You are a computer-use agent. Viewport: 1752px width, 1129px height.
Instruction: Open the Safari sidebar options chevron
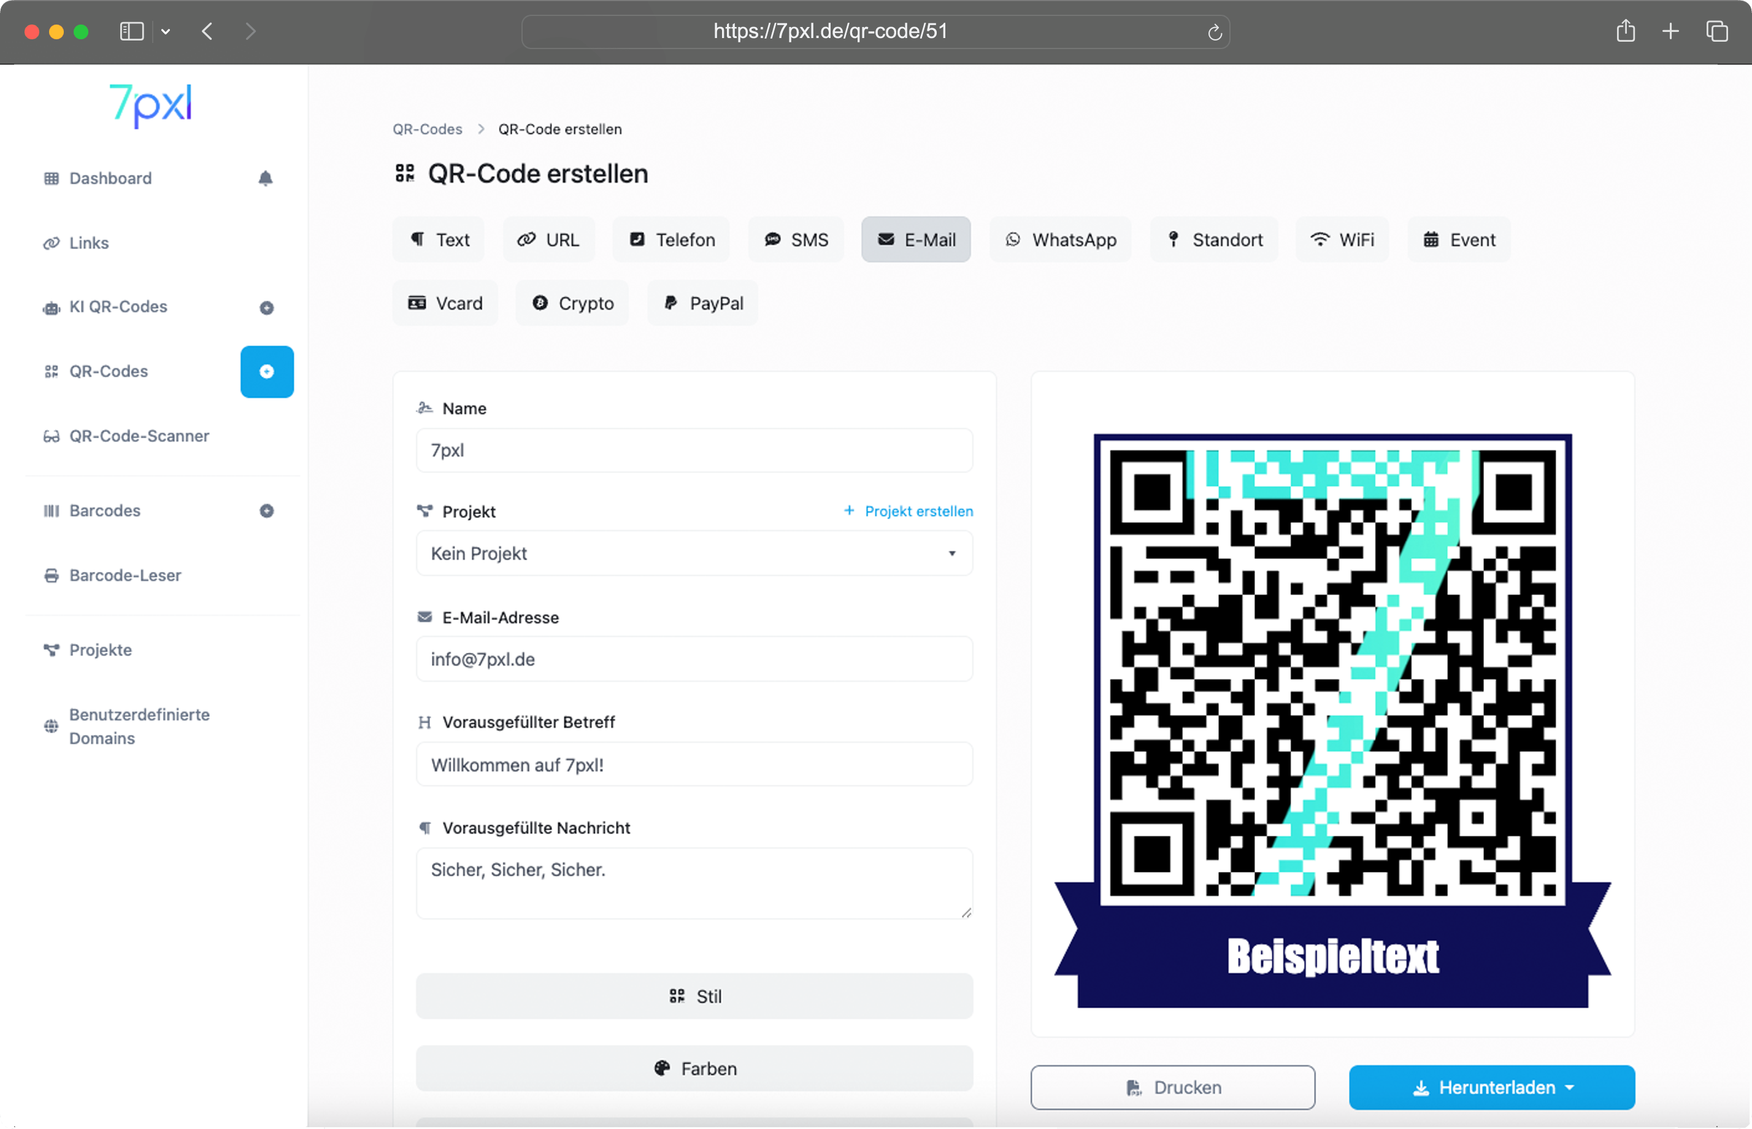[x=166, y=31]
